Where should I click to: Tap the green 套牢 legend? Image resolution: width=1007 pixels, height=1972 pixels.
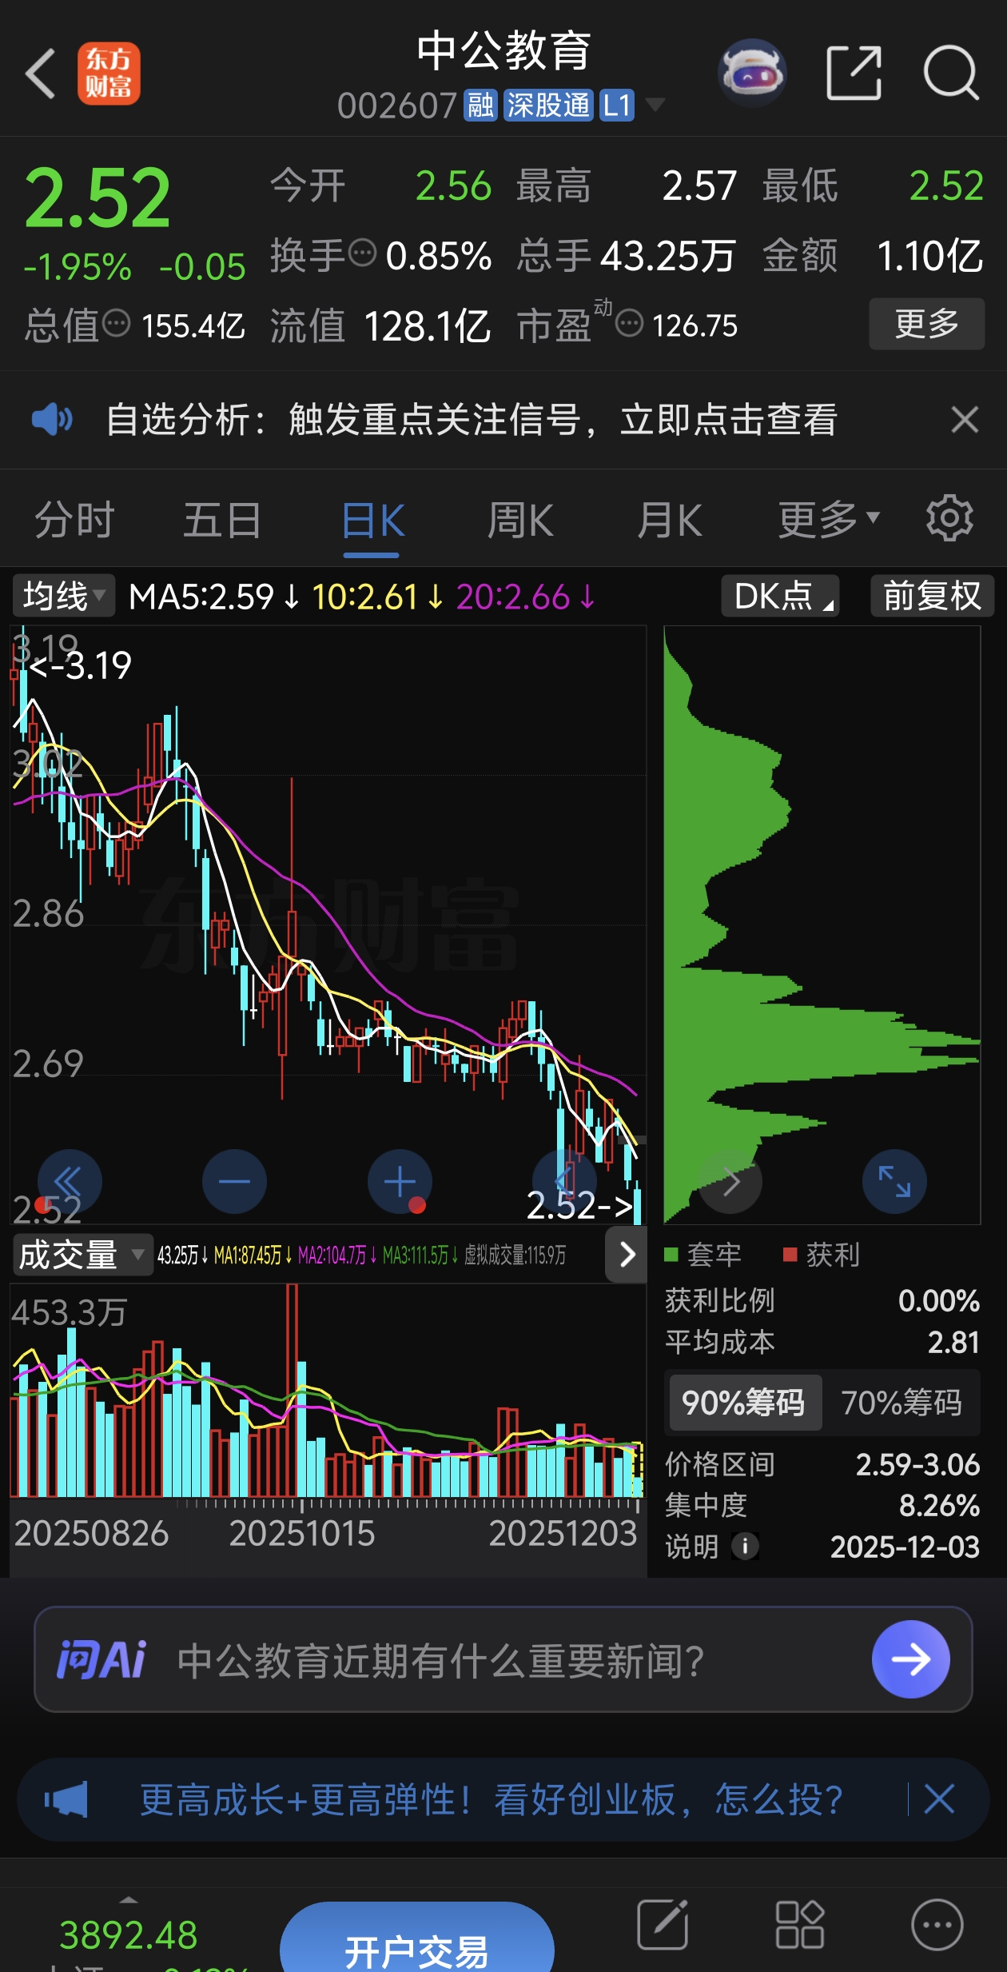tap(703, 1255)
